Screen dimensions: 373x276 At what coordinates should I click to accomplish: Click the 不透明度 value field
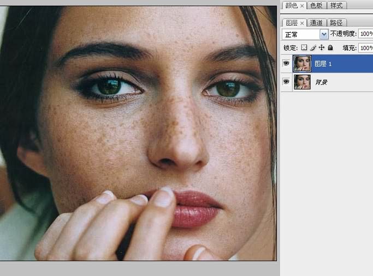pyautogui.click(x=366, y=34)
